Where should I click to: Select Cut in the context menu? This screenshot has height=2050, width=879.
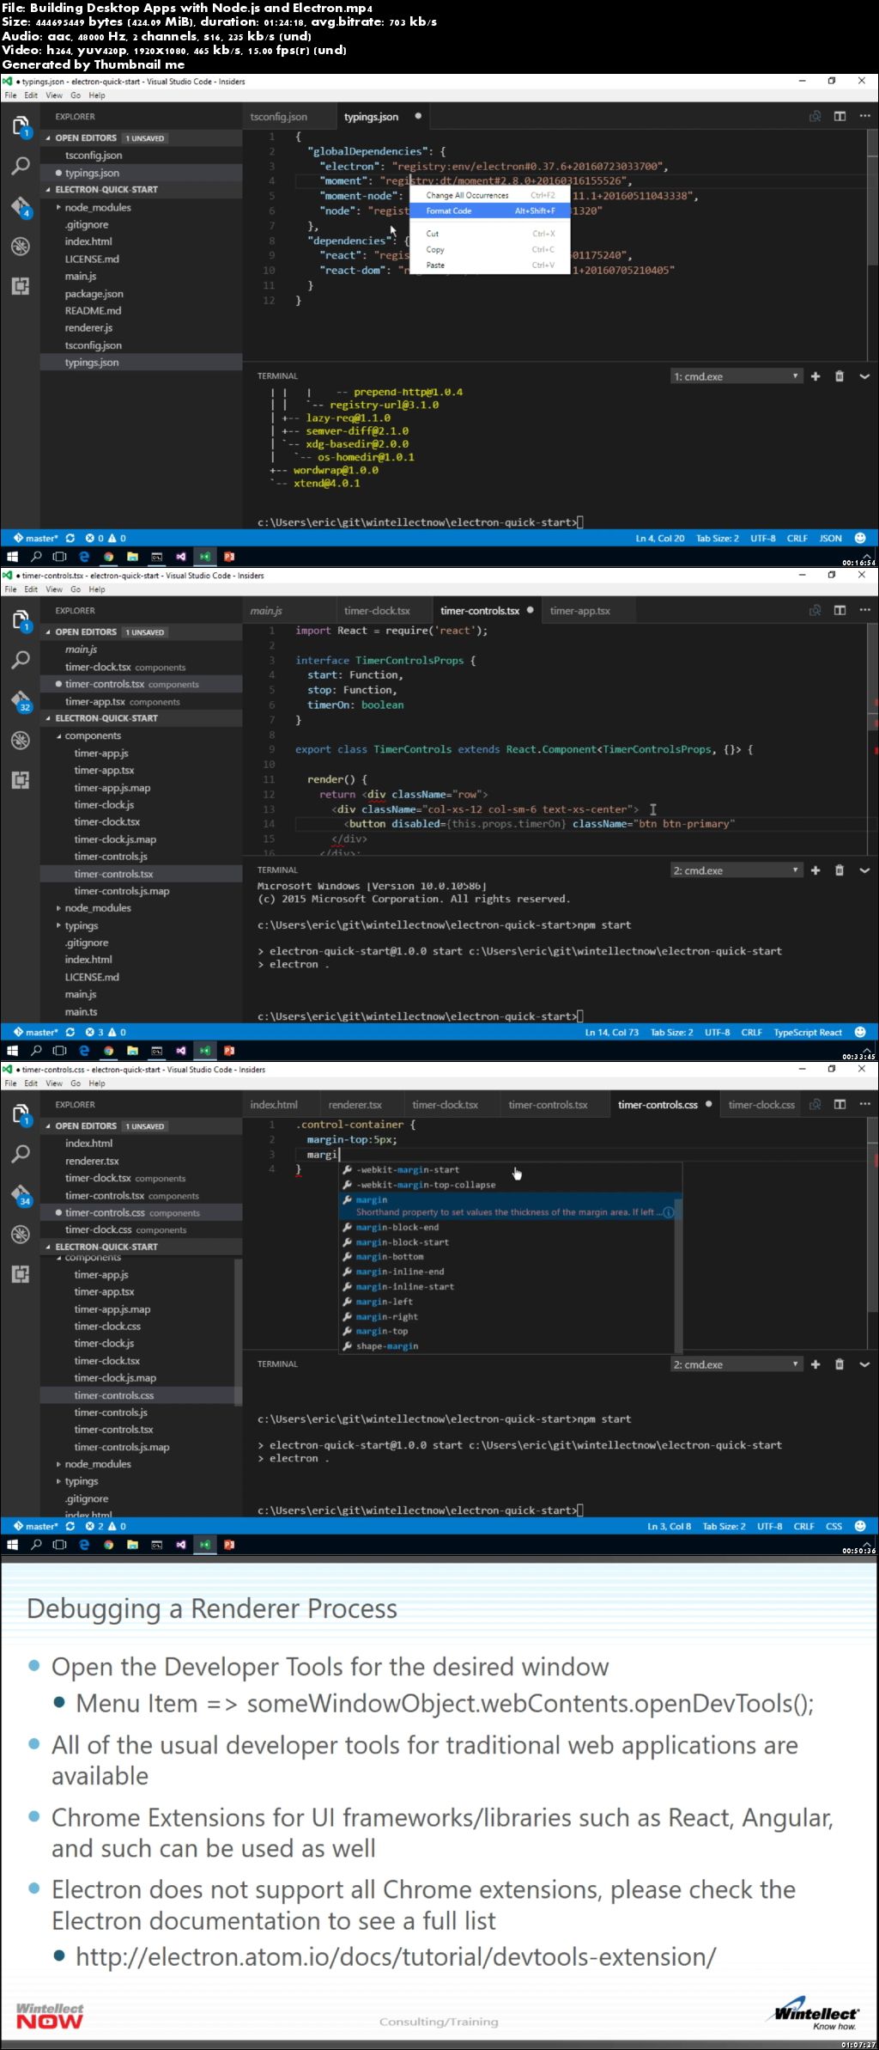490,234
